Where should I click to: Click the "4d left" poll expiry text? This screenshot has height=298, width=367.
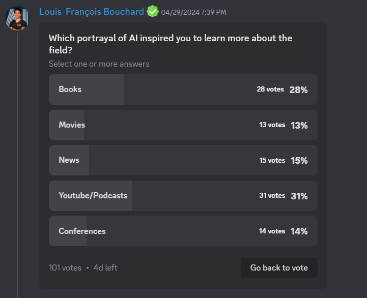[105, 267]
